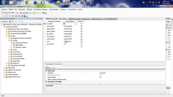Click the open file folder toolbar icon
The image size is (173, 97).
34,13
